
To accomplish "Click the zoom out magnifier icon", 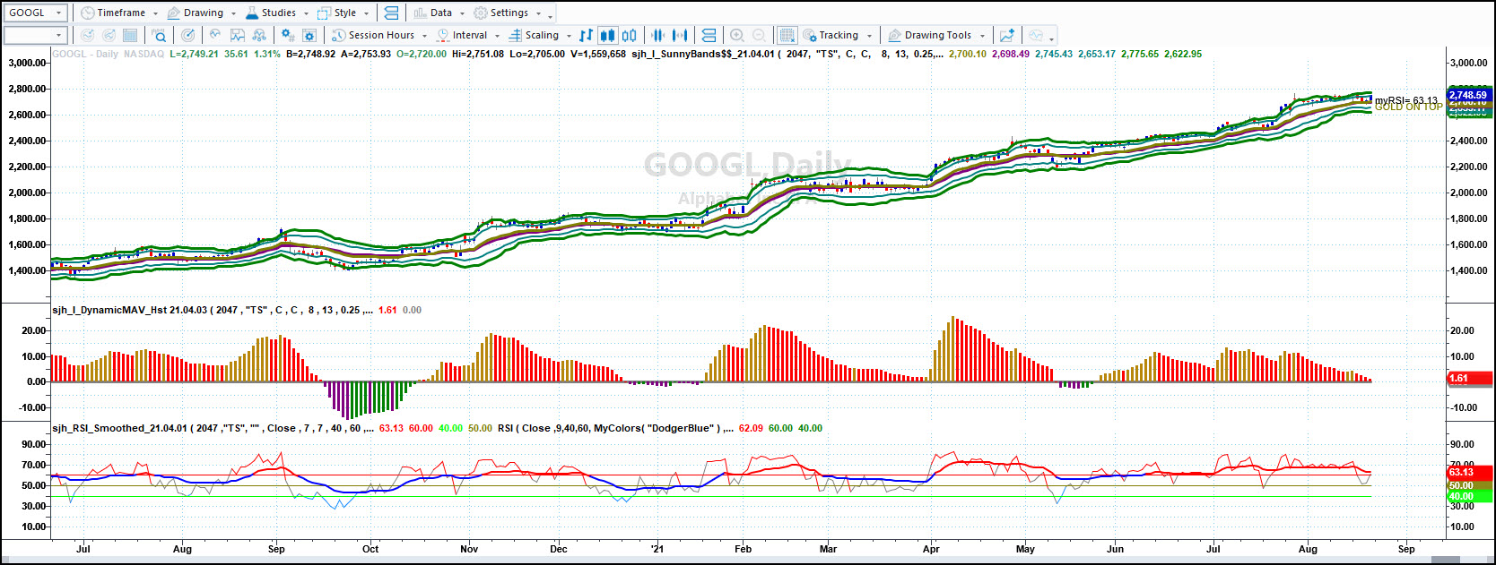I will [x=759, y=35].
